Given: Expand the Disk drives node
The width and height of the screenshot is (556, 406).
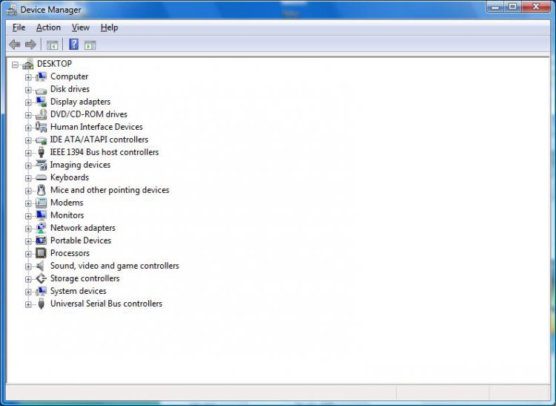Looking at the screenshot, I should [28, 89].
